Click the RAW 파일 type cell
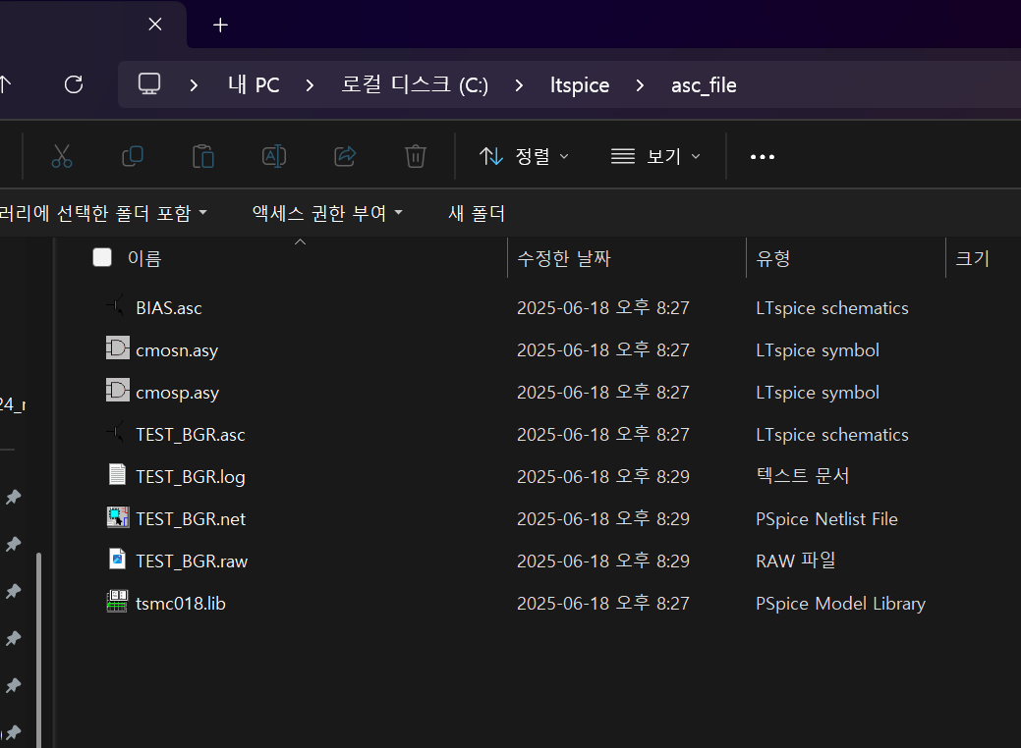1021x748 pixels. click(795, 561)
